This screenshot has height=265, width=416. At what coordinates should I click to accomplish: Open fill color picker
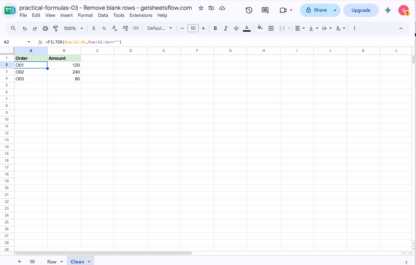click(x=260, y=28)
